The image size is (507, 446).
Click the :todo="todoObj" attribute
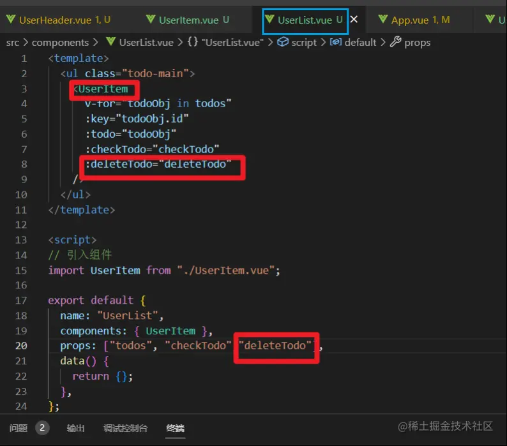pyautogui.click(x=131, y=134)
